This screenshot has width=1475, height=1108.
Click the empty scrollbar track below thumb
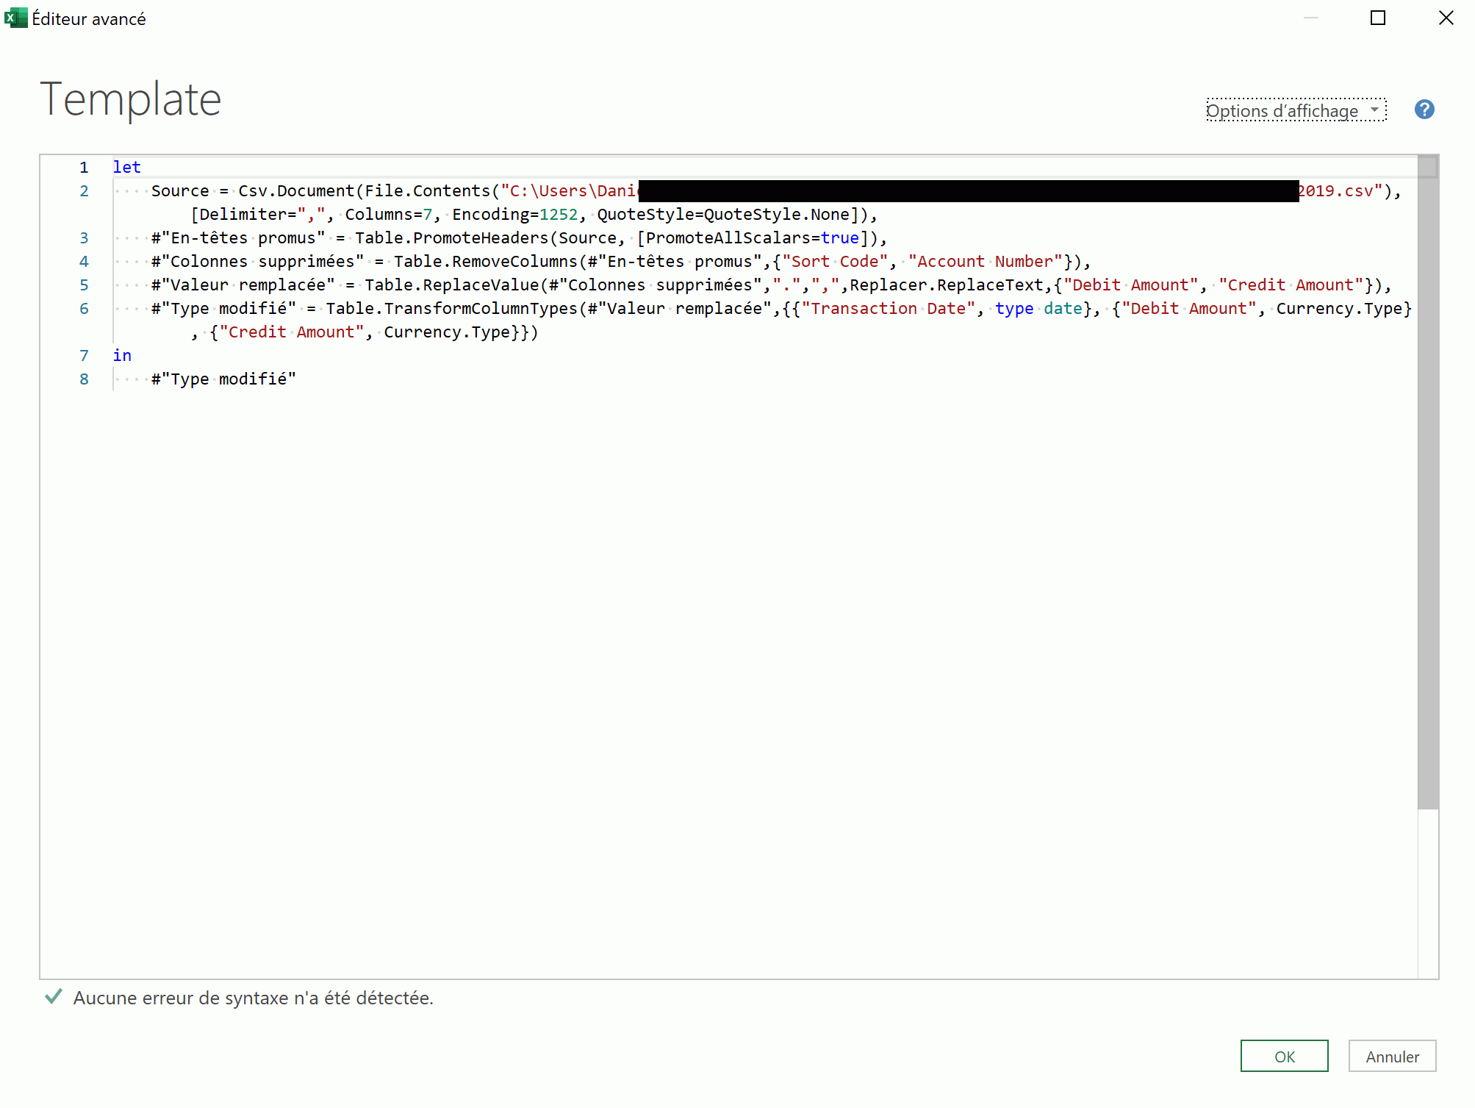click(x=1427, y=893)
